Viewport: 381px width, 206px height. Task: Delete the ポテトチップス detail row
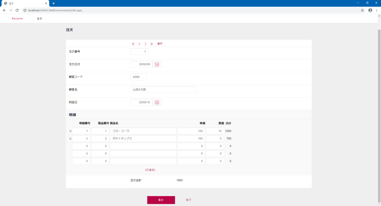pos(70,138)
